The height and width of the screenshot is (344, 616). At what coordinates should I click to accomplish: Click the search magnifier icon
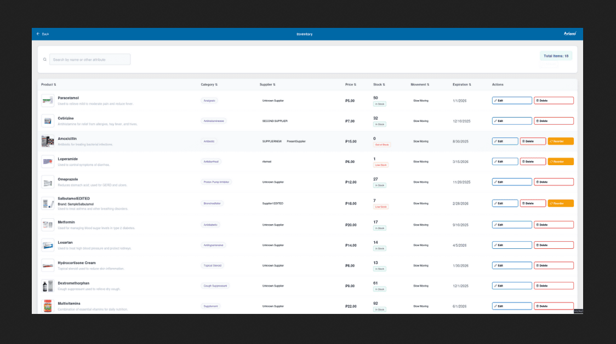[x=45, y=60]
